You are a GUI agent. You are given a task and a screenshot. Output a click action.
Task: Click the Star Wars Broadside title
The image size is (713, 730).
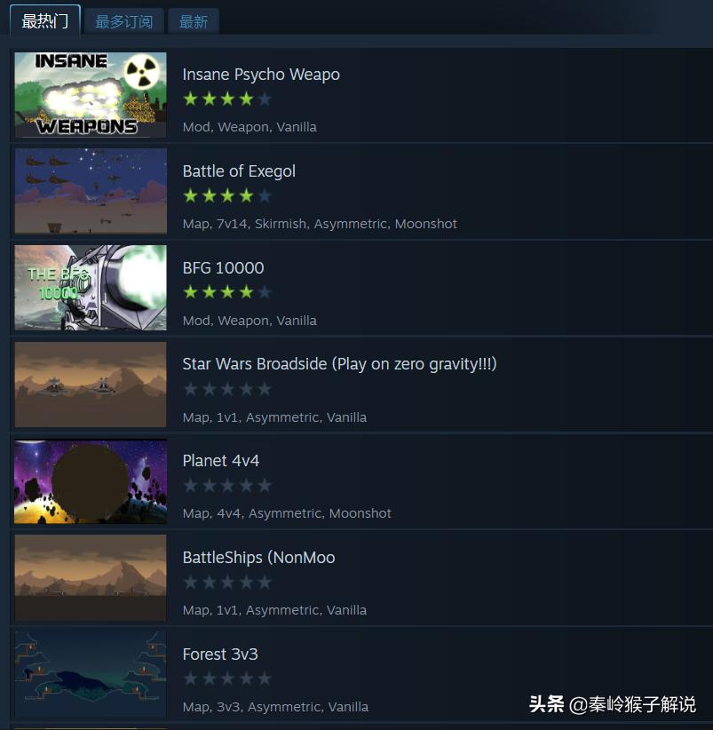click(x=340, y=364)
